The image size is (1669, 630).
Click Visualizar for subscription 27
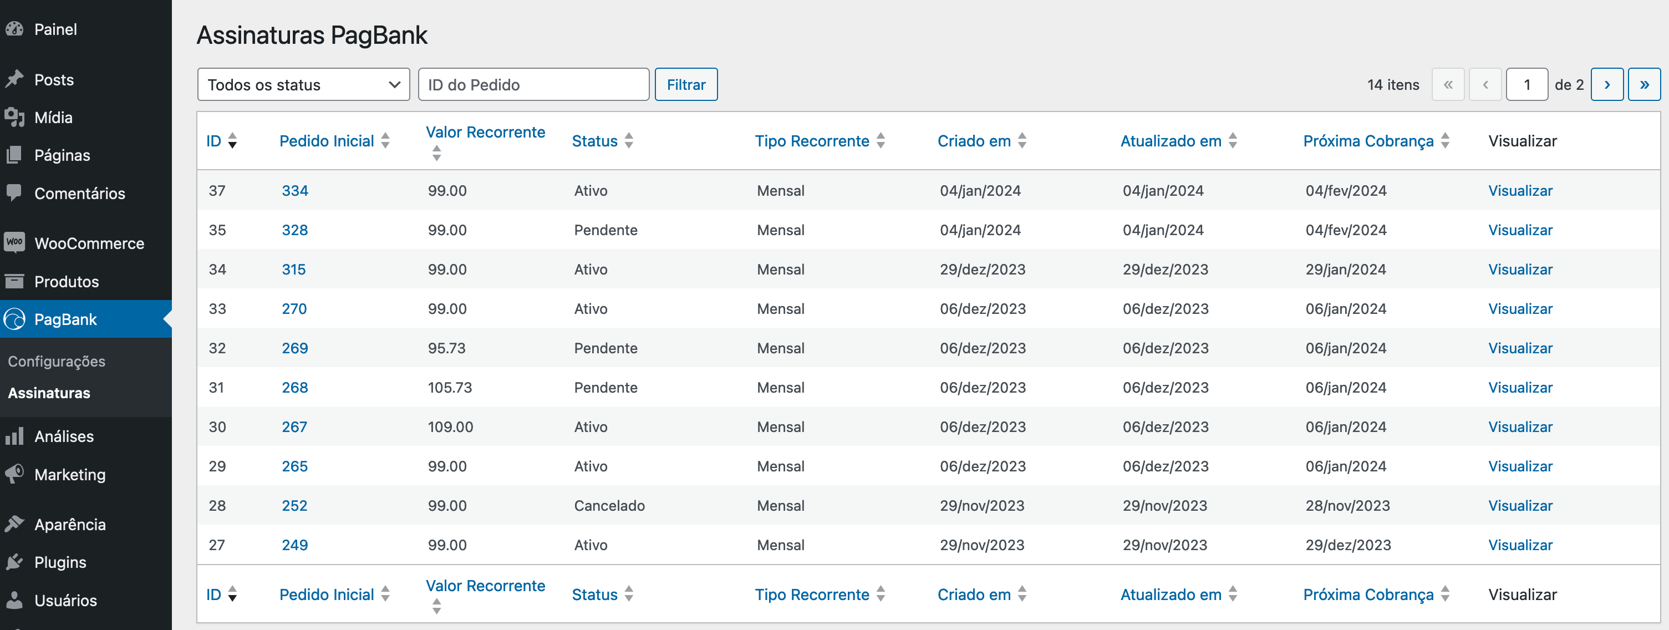coord(1520,545)
